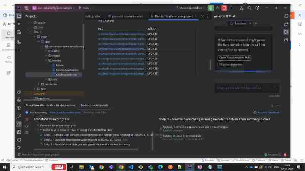Open more run actions menu
Screen dimensions: 305x171
(231, 8)
